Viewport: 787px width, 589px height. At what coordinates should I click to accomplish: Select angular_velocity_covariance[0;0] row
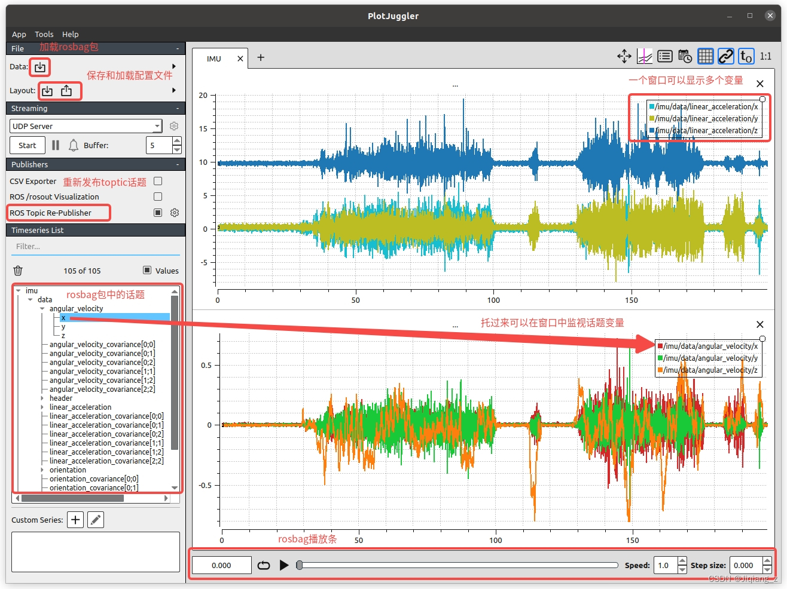(x=102, y=345)
